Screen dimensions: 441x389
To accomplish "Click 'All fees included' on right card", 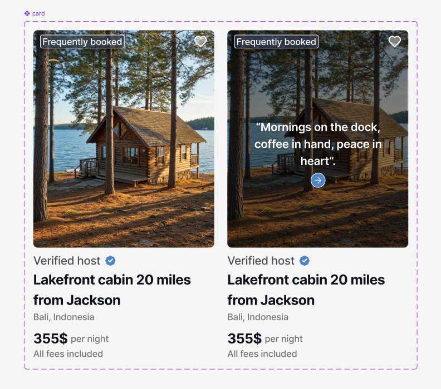I will tap(262, 354).
